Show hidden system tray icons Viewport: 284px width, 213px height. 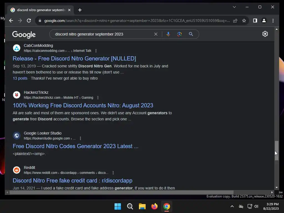232,206
